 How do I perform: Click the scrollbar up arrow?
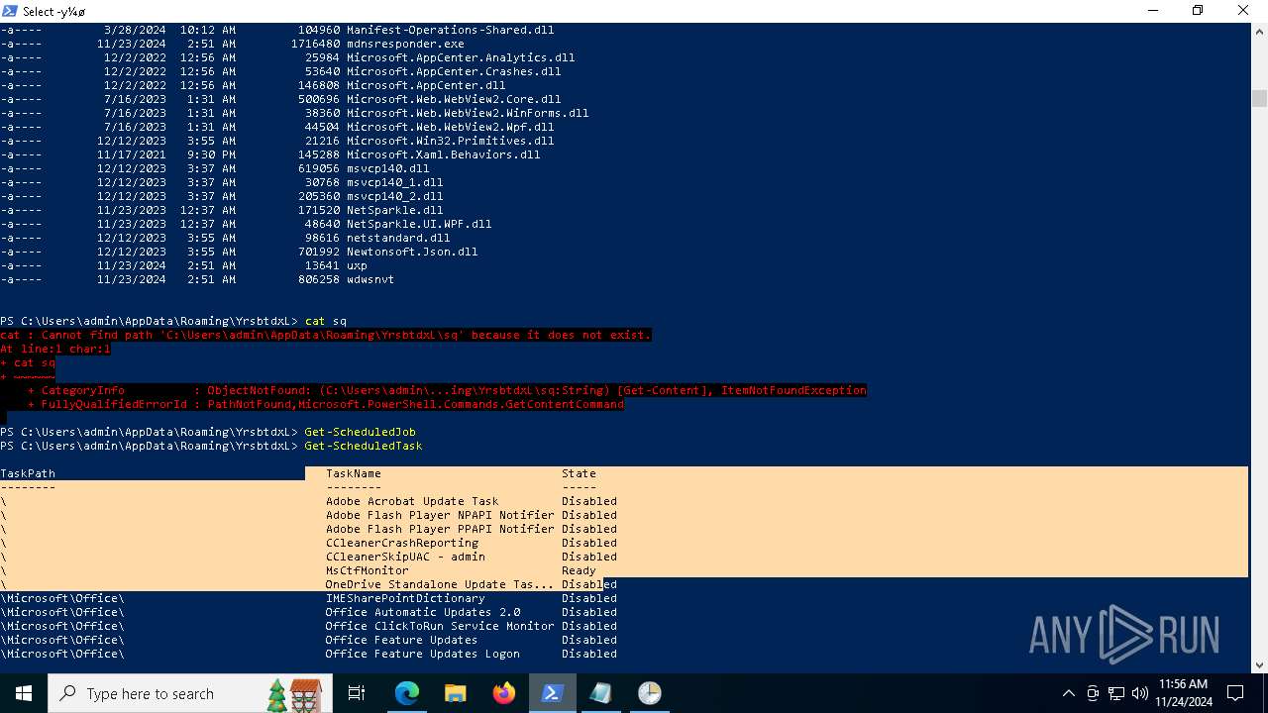click(1259, 31)
